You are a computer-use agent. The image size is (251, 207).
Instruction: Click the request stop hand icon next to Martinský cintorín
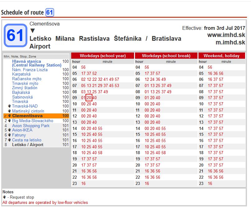tap(9, 111)
